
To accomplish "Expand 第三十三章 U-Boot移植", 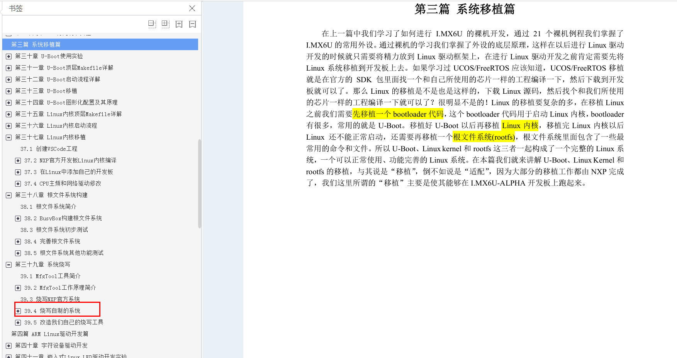I will click(x=8, y=91).
